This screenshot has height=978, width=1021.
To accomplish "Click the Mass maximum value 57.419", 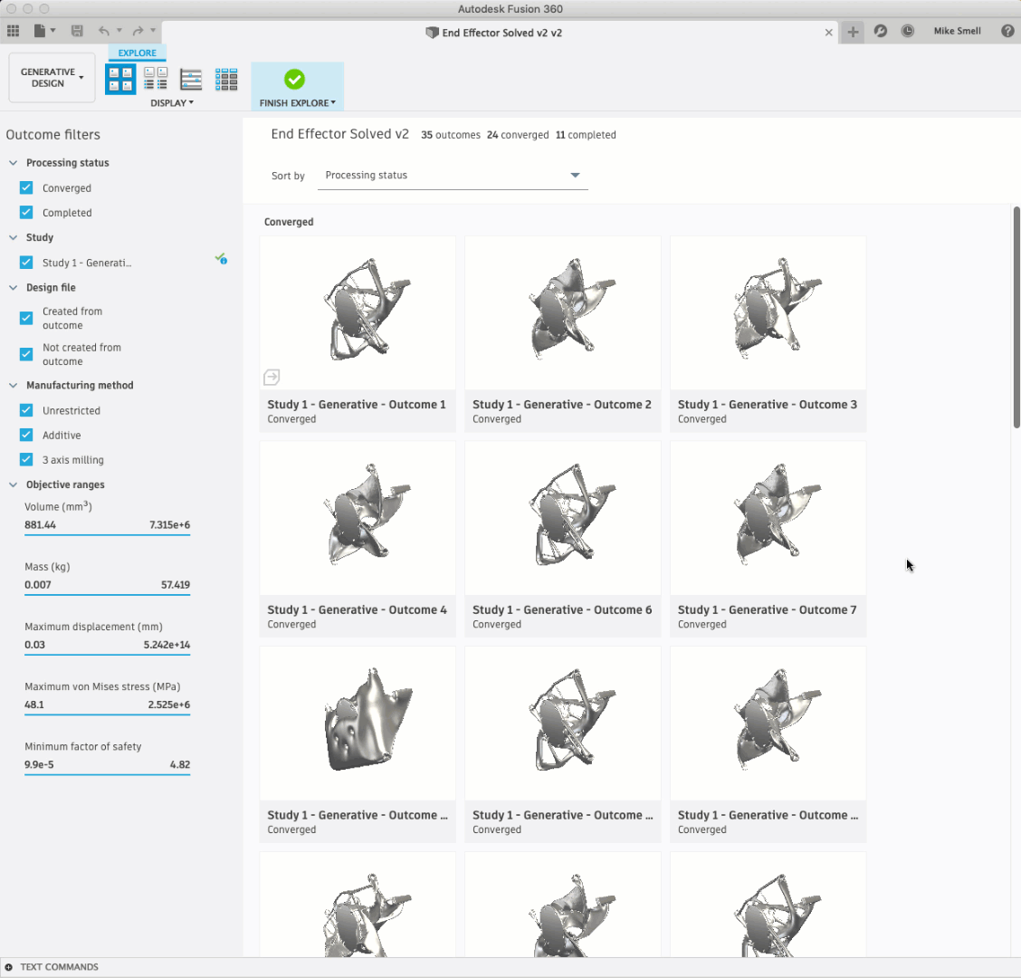I will [176, 584].
